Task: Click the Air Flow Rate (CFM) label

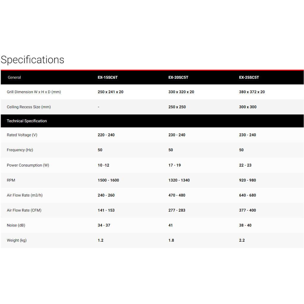Action: click(24, 210)
